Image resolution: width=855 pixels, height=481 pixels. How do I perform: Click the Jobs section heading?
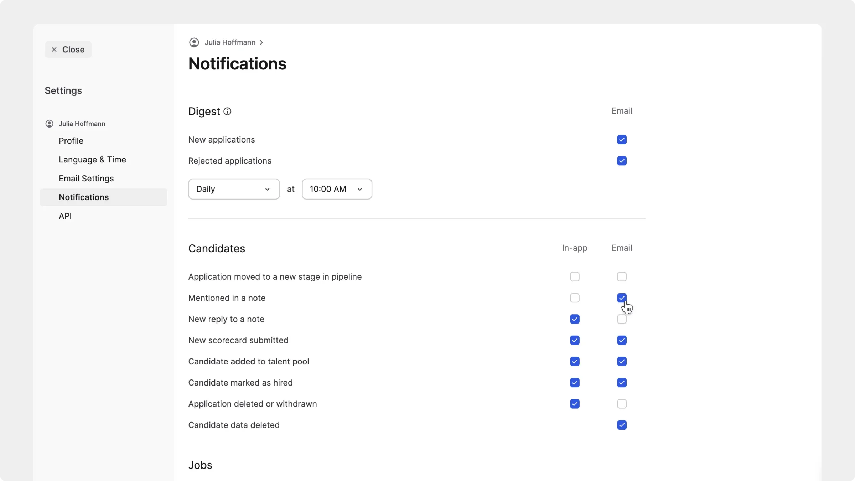click(x=200, y=465)
